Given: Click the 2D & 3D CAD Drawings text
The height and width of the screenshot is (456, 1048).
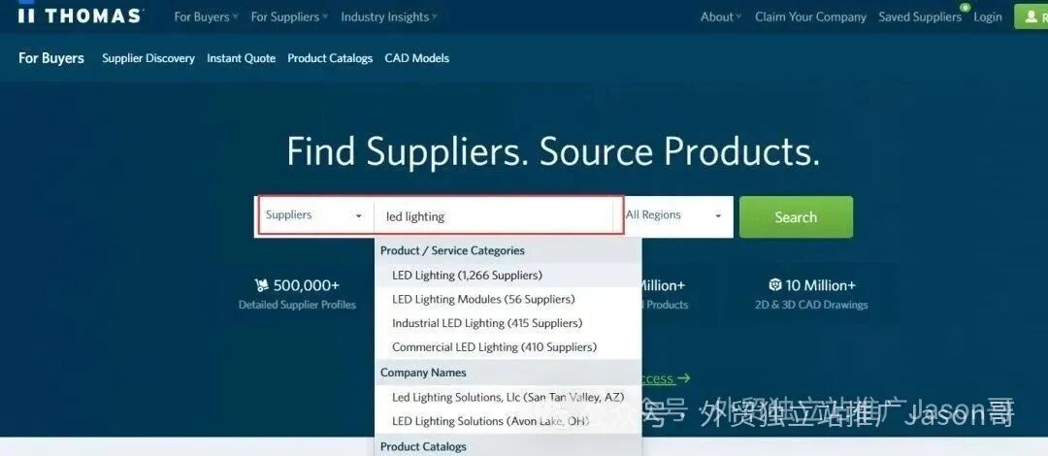Looking at the screenshot, I should (x=811, y=305).
